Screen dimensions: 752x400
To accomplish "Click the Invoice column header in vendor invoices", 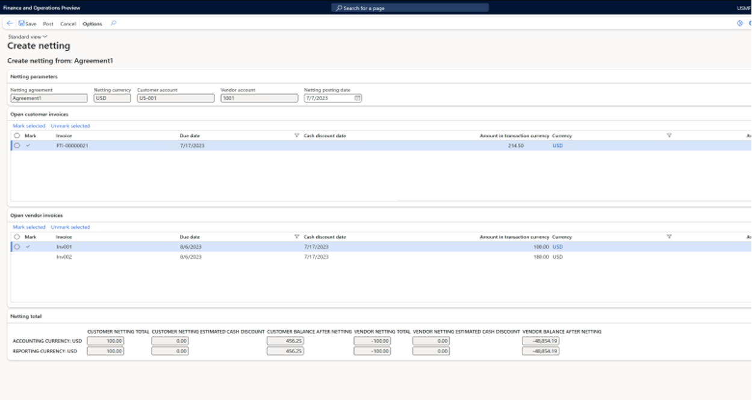I will click(64, 237).
